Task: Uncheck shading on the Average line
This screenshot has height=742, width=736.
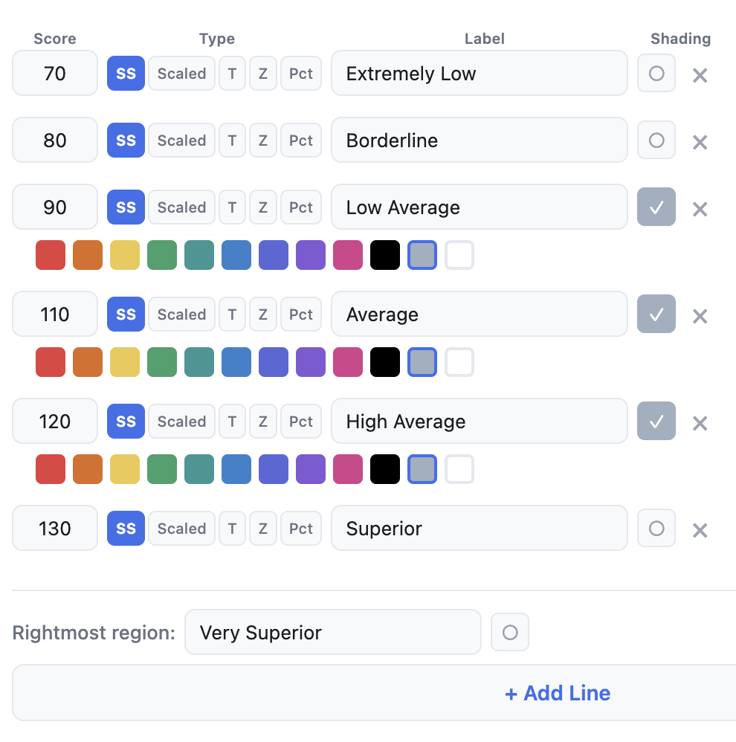Action: pyautogui.click(x=656, y=315)
